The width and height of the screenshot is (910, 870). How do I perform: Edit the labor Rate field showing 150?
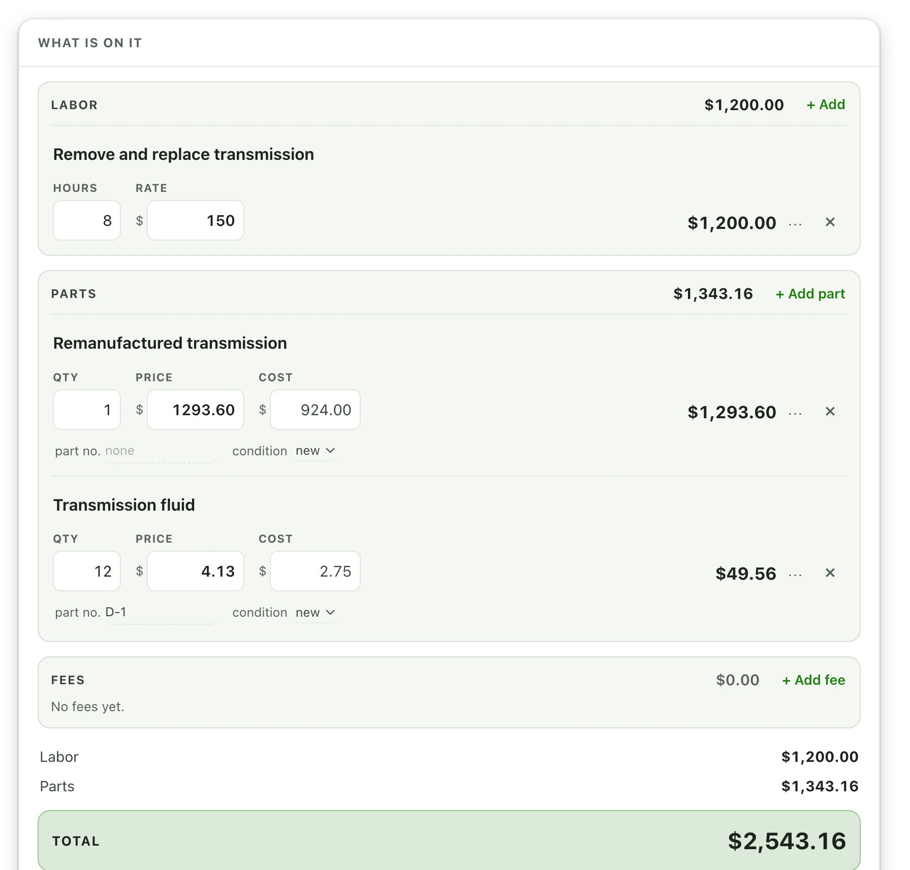[x=196, y=220]
